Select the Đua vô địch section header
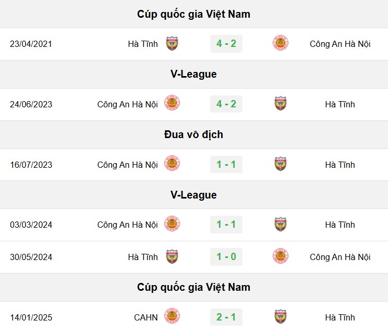This screenshot has height=333, width=388. (194, 134)
